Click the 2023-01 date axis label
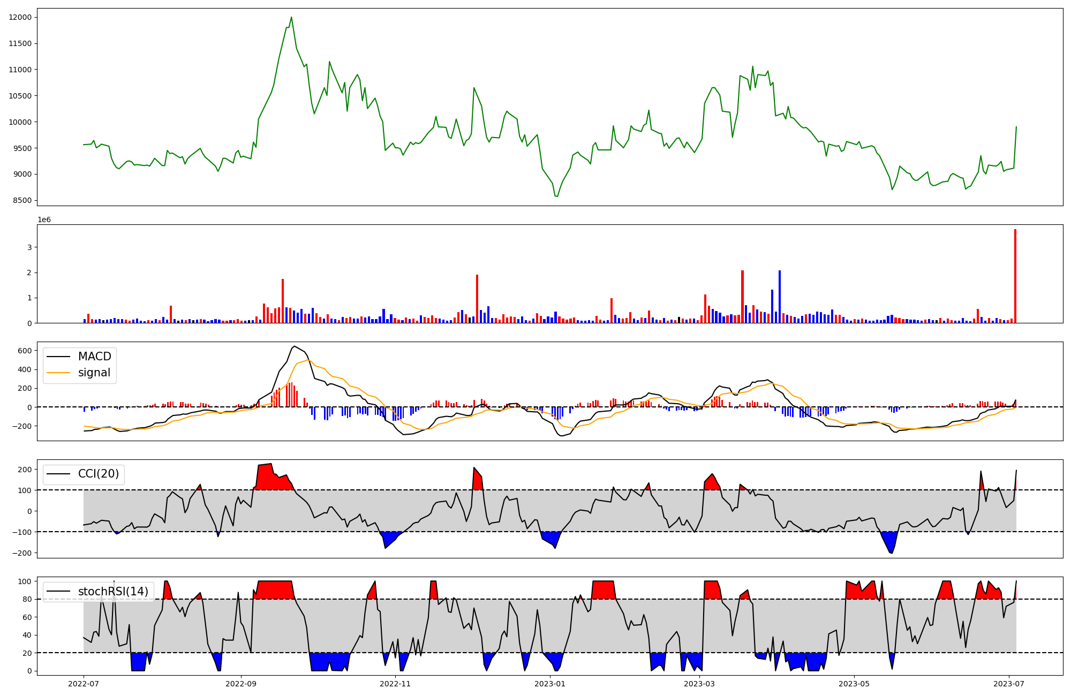The width and height of the screenshot is (1071, 696). point(550,684)
